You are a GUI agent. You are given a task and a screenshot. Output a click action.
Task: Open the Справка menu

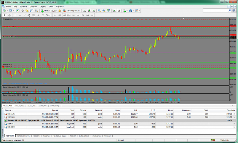click(x=60, y=6)
